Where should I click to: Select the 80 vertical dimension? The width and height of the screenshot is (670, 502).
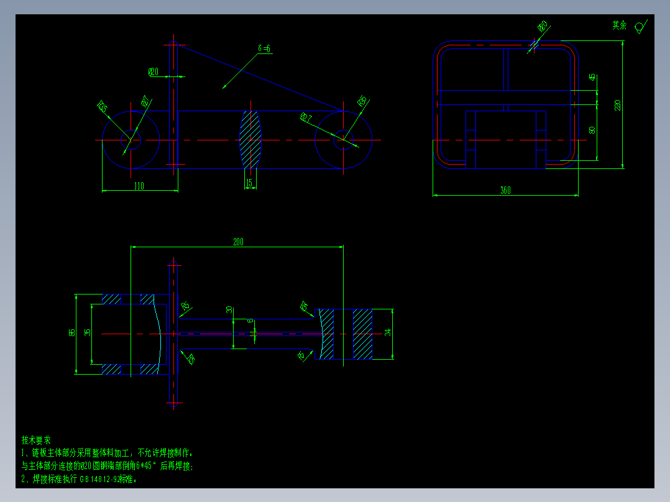[x=592, y=129]
